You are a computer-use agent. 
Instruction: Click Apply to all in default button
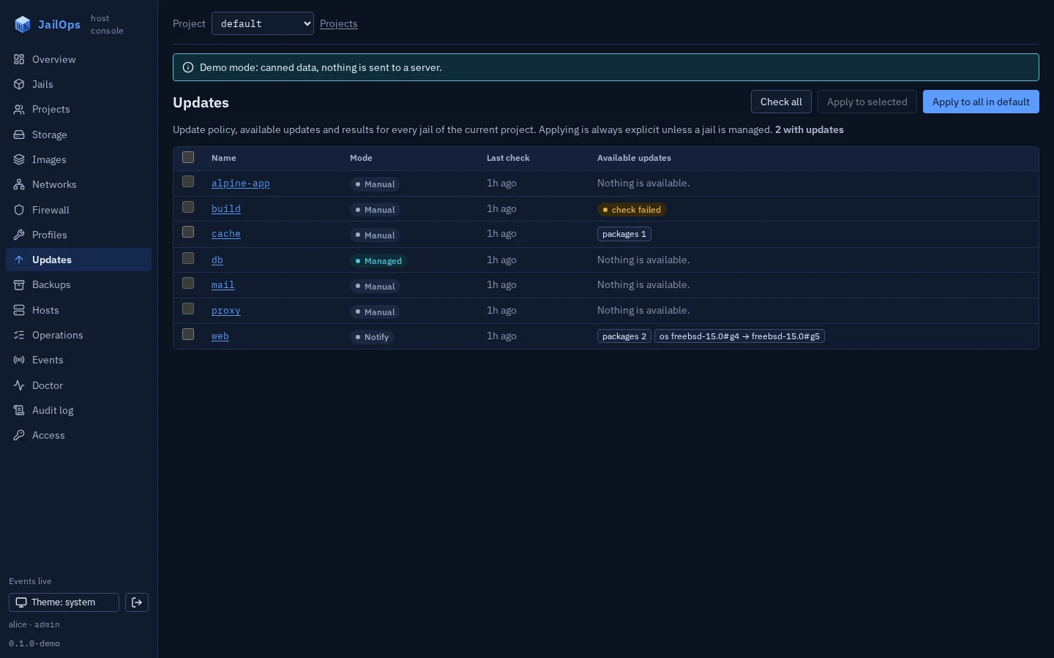[981, 102]
